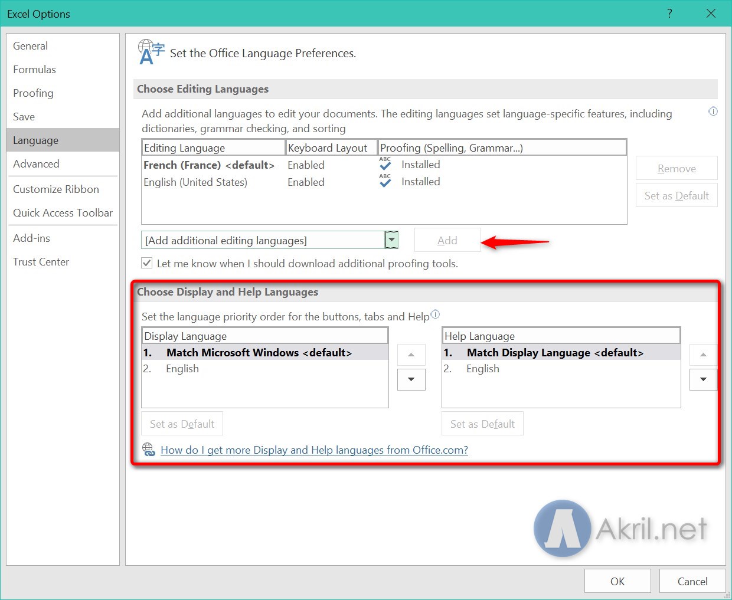Switch to the Formulas category

(x=63, y=70)
